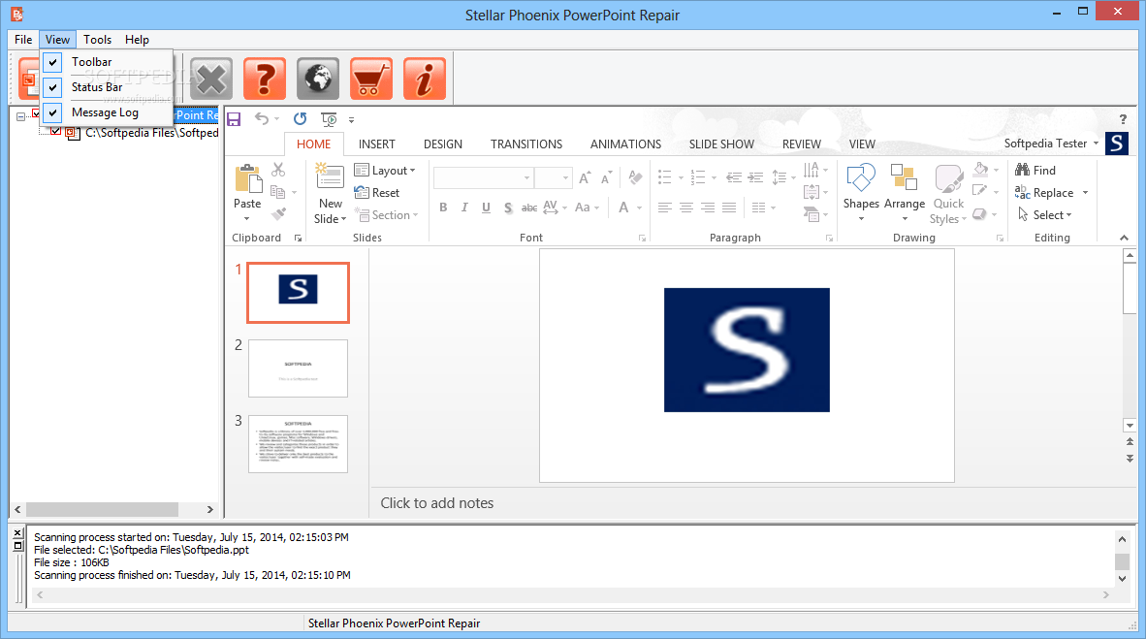Screen dimensions: 1146x639
Task: Increase font size icon
Action: tap(585, 177)
